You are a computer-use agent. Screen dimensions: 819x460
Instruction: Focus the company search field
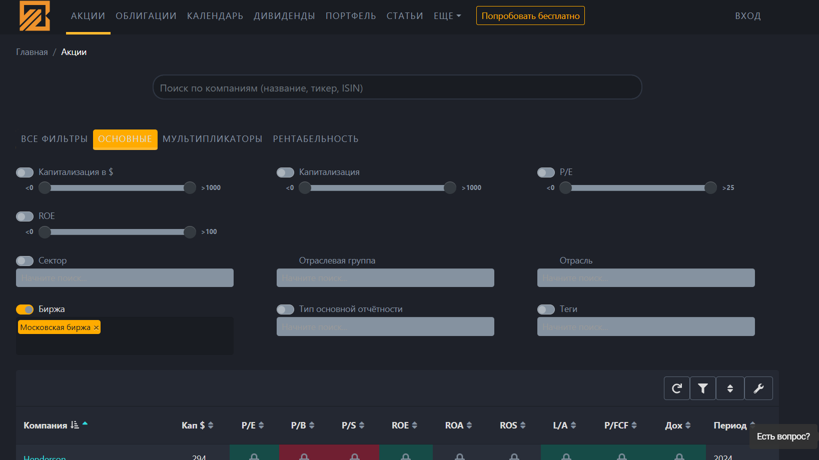(397, 87)
